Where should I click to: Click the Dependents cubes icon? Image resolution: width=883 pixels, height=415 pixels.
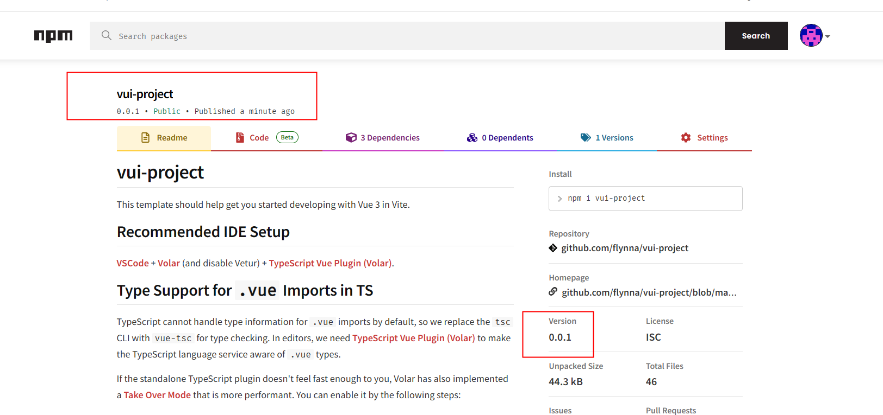tap(472, 138)
